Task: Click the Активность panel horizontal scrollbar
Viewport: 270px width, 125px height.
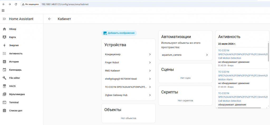Action: click(x=239, y=108)
